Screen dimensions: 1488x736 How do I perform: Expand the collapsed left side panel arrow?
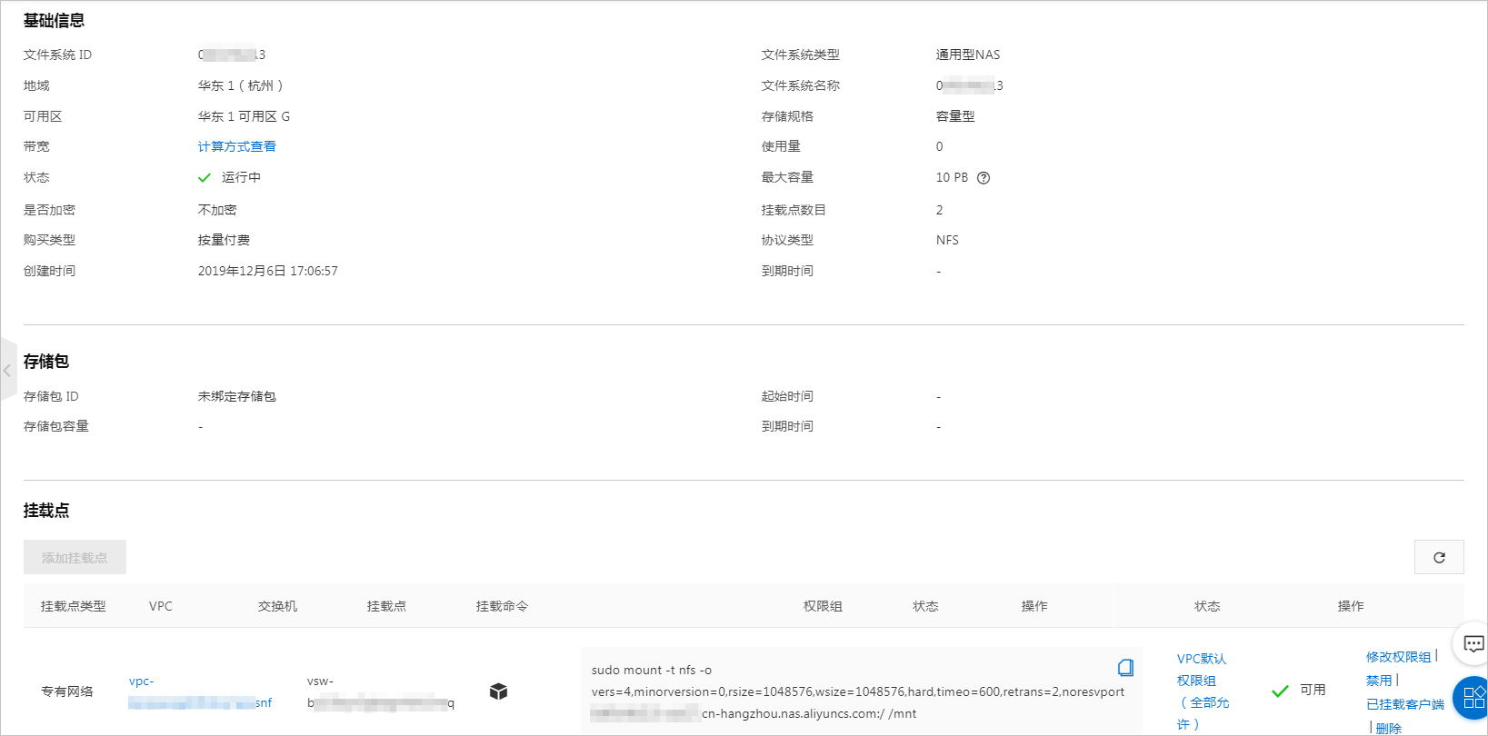(7, 370)
